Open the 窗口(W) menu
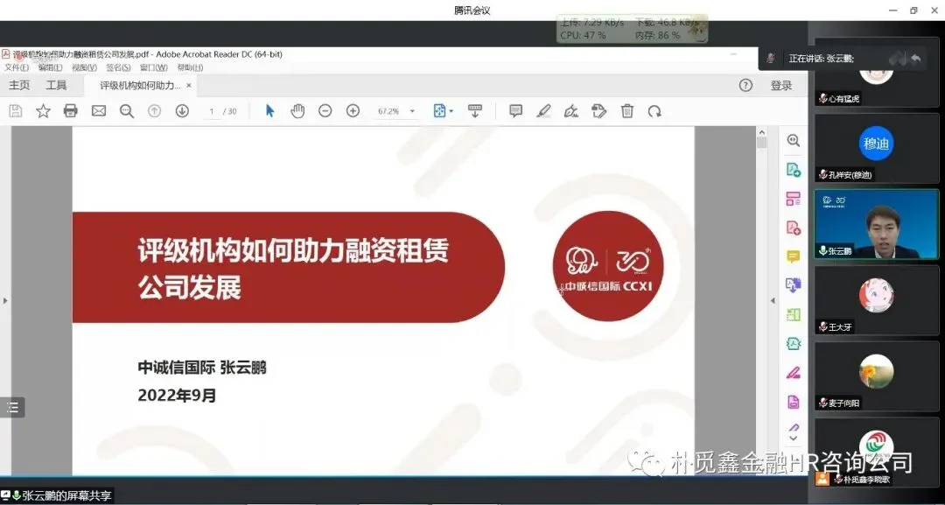The width and height of the screenshot is (945, 505). (x=154, y=67)
